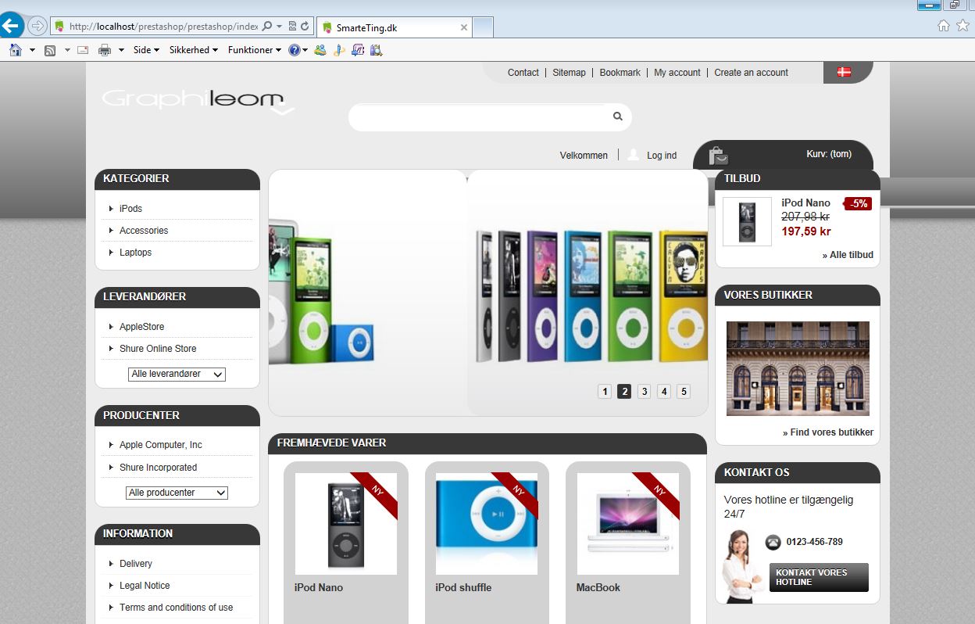Click the Alle tilbud link

coord(848,255)
